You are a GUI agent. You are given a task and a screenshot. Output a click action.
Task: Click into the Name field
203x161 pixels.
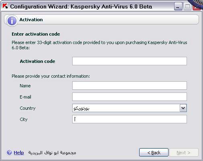pos(130,85)
